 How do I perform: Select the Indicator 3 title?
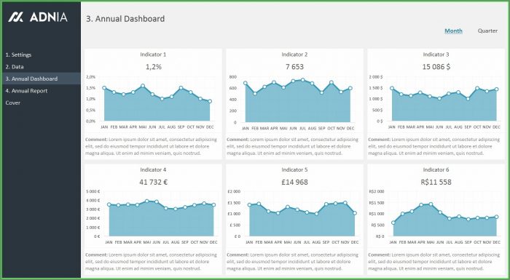[436, 55]
